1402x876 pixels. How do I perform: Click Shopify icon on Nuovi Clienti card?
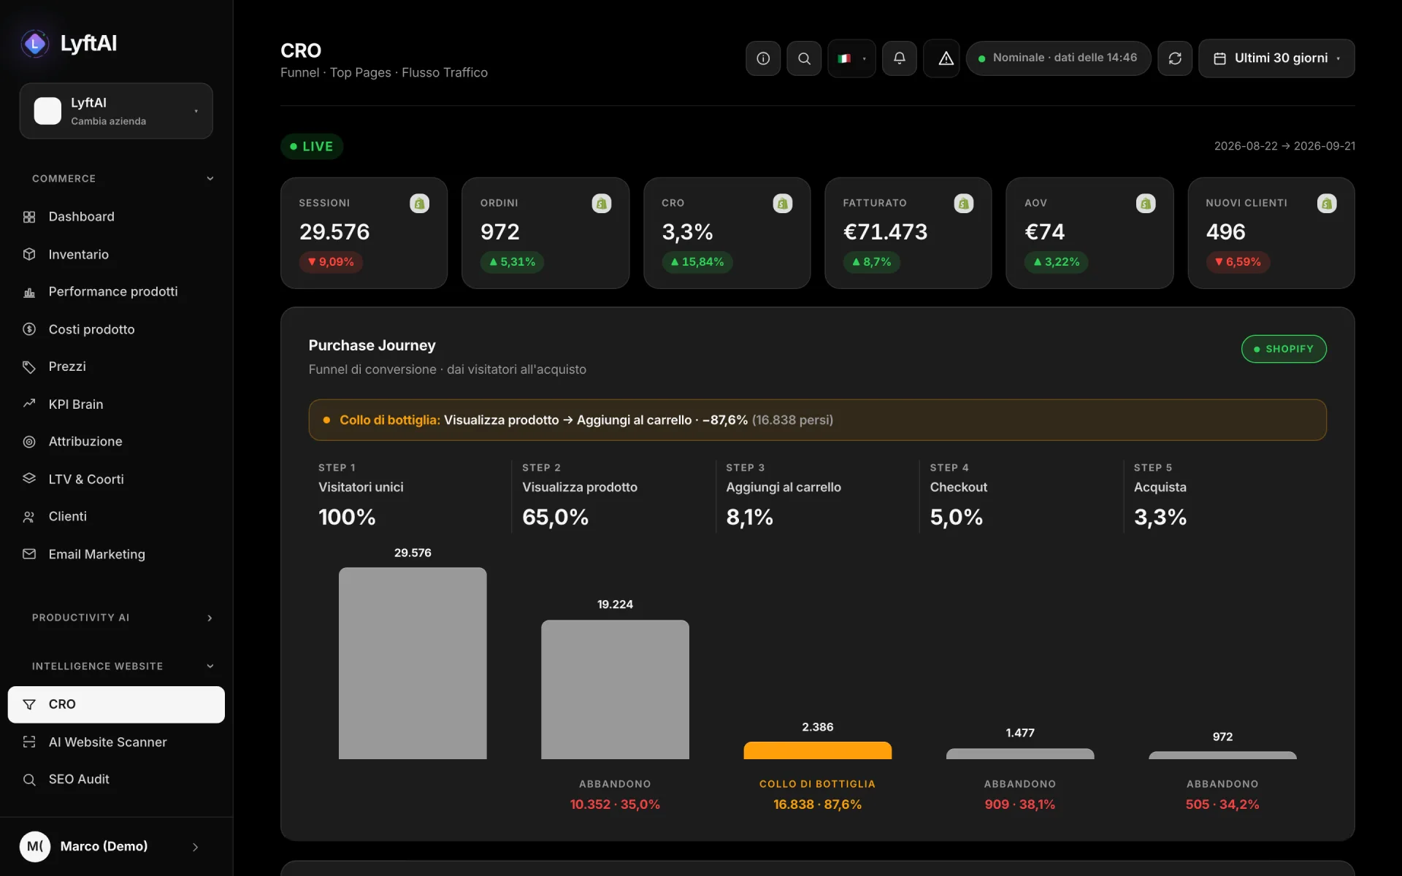[x=1327, y=204]
